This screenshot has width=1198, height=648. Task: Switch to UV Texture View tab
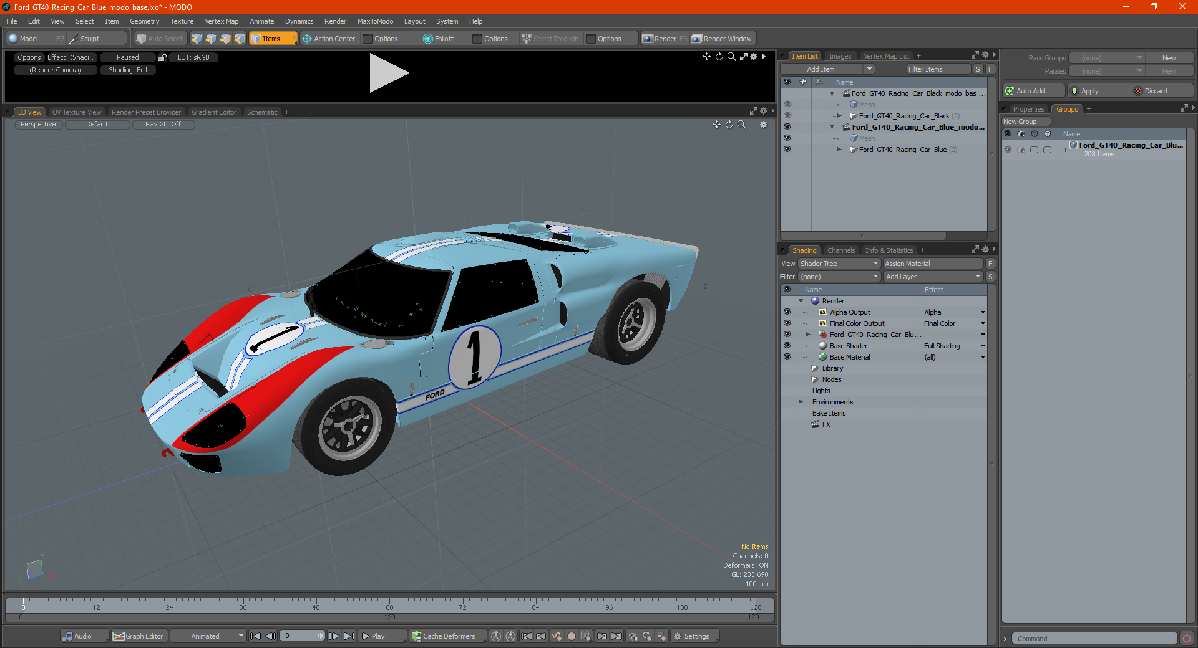[77, 112]
